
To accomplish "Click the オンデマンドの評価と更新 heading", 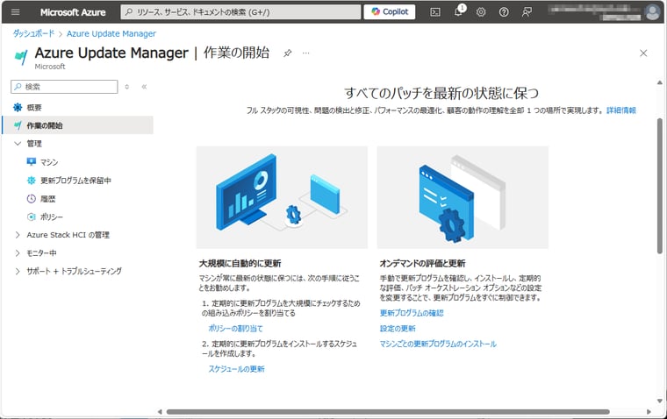I will 422,264.
